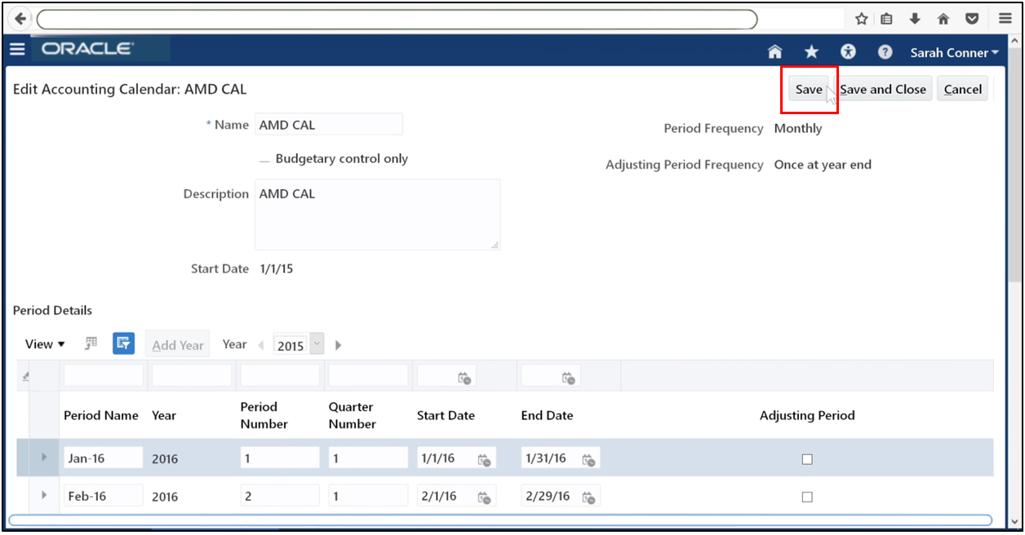Click the Favorites star icon
1025x535 pixels.
810,51
